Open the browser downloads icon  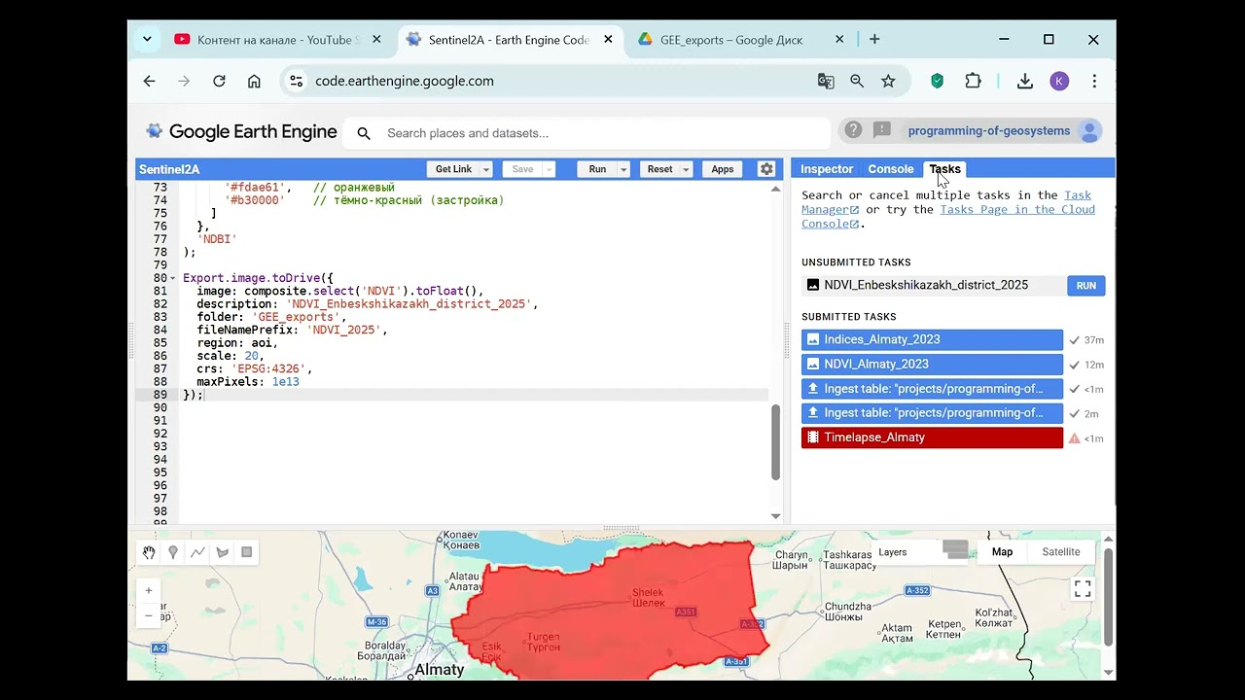(x=1024, y=82)
